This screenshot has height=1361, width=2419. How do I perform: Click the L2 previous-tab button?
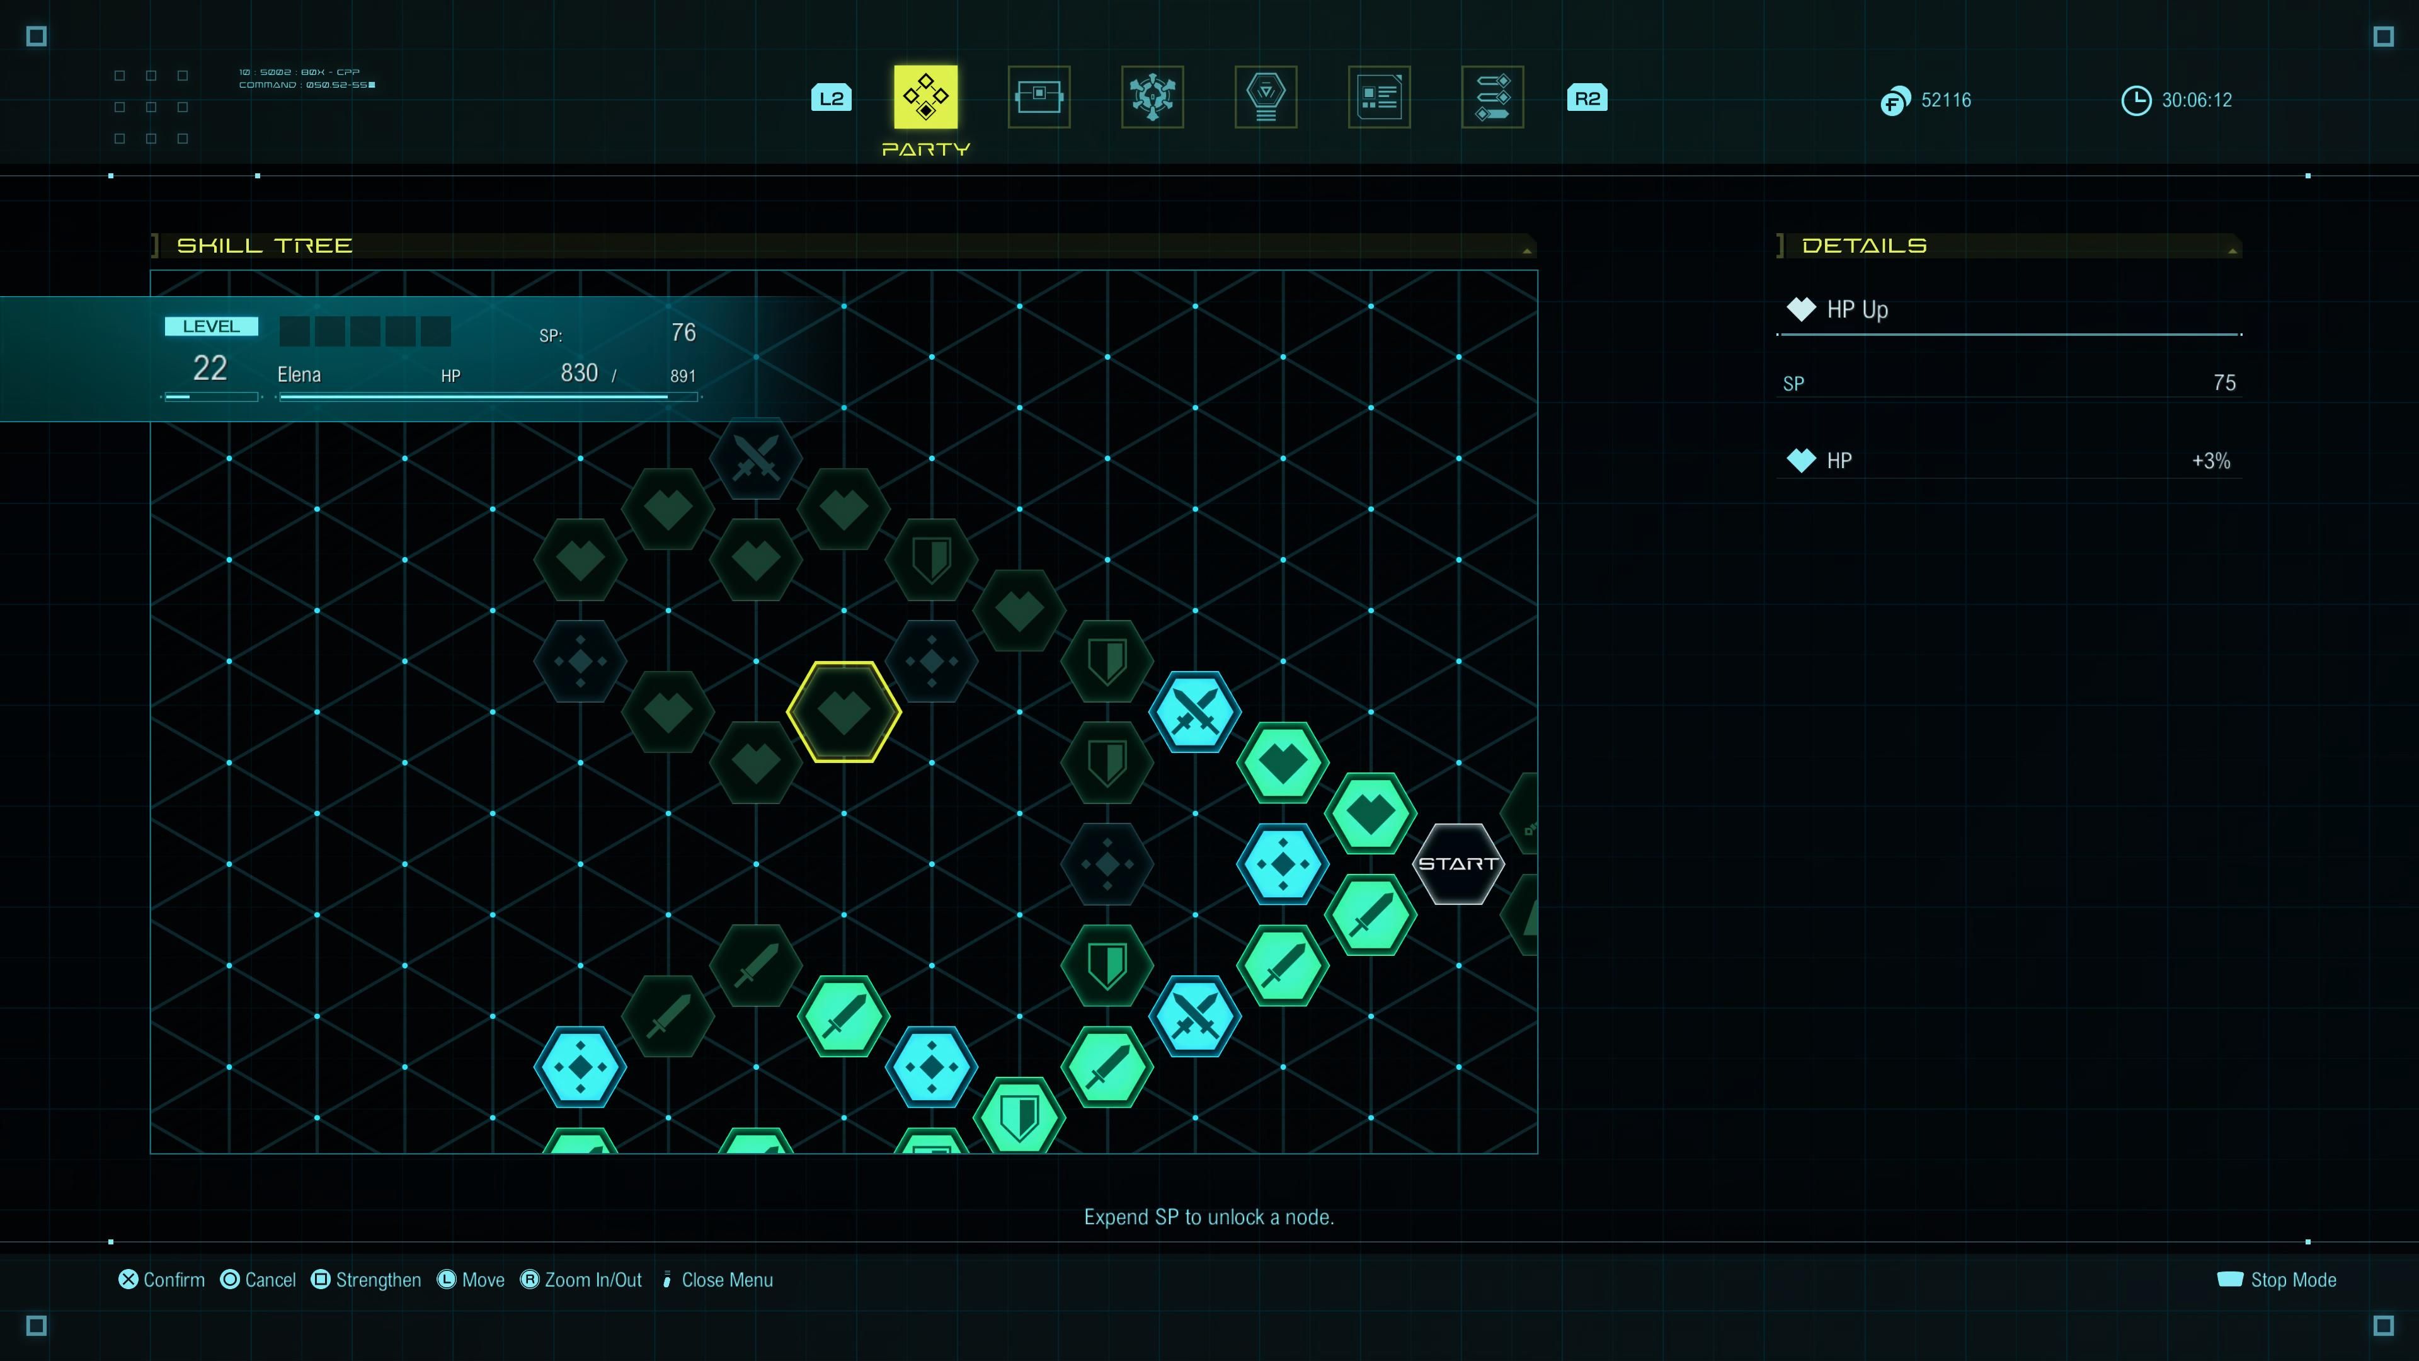[x=831, y=98]
